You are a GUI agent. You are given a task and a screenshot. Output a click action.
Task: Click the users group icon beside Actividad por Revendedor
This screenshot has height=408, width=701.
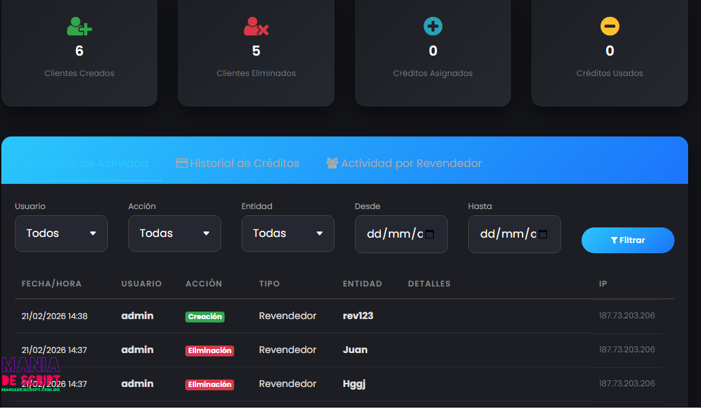pos(332,164)
